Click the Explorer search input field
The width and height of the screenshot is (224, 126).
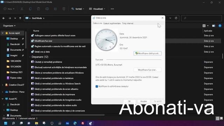(x=202, y=18)
